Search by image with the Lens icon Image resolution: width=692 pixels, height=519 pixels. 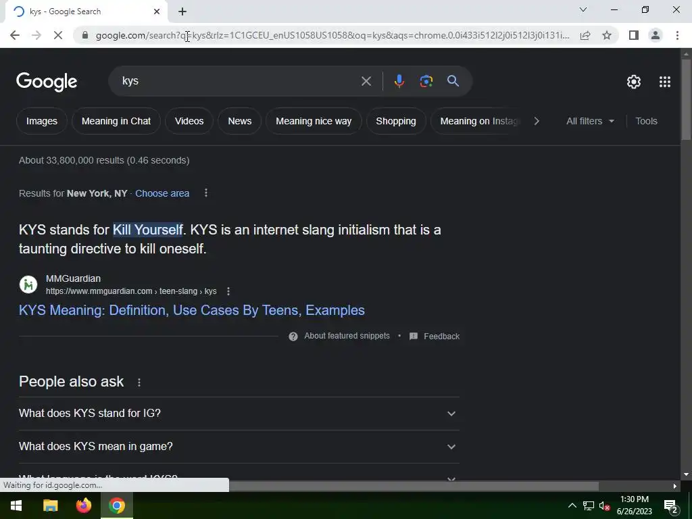click(x=426, y=81)
